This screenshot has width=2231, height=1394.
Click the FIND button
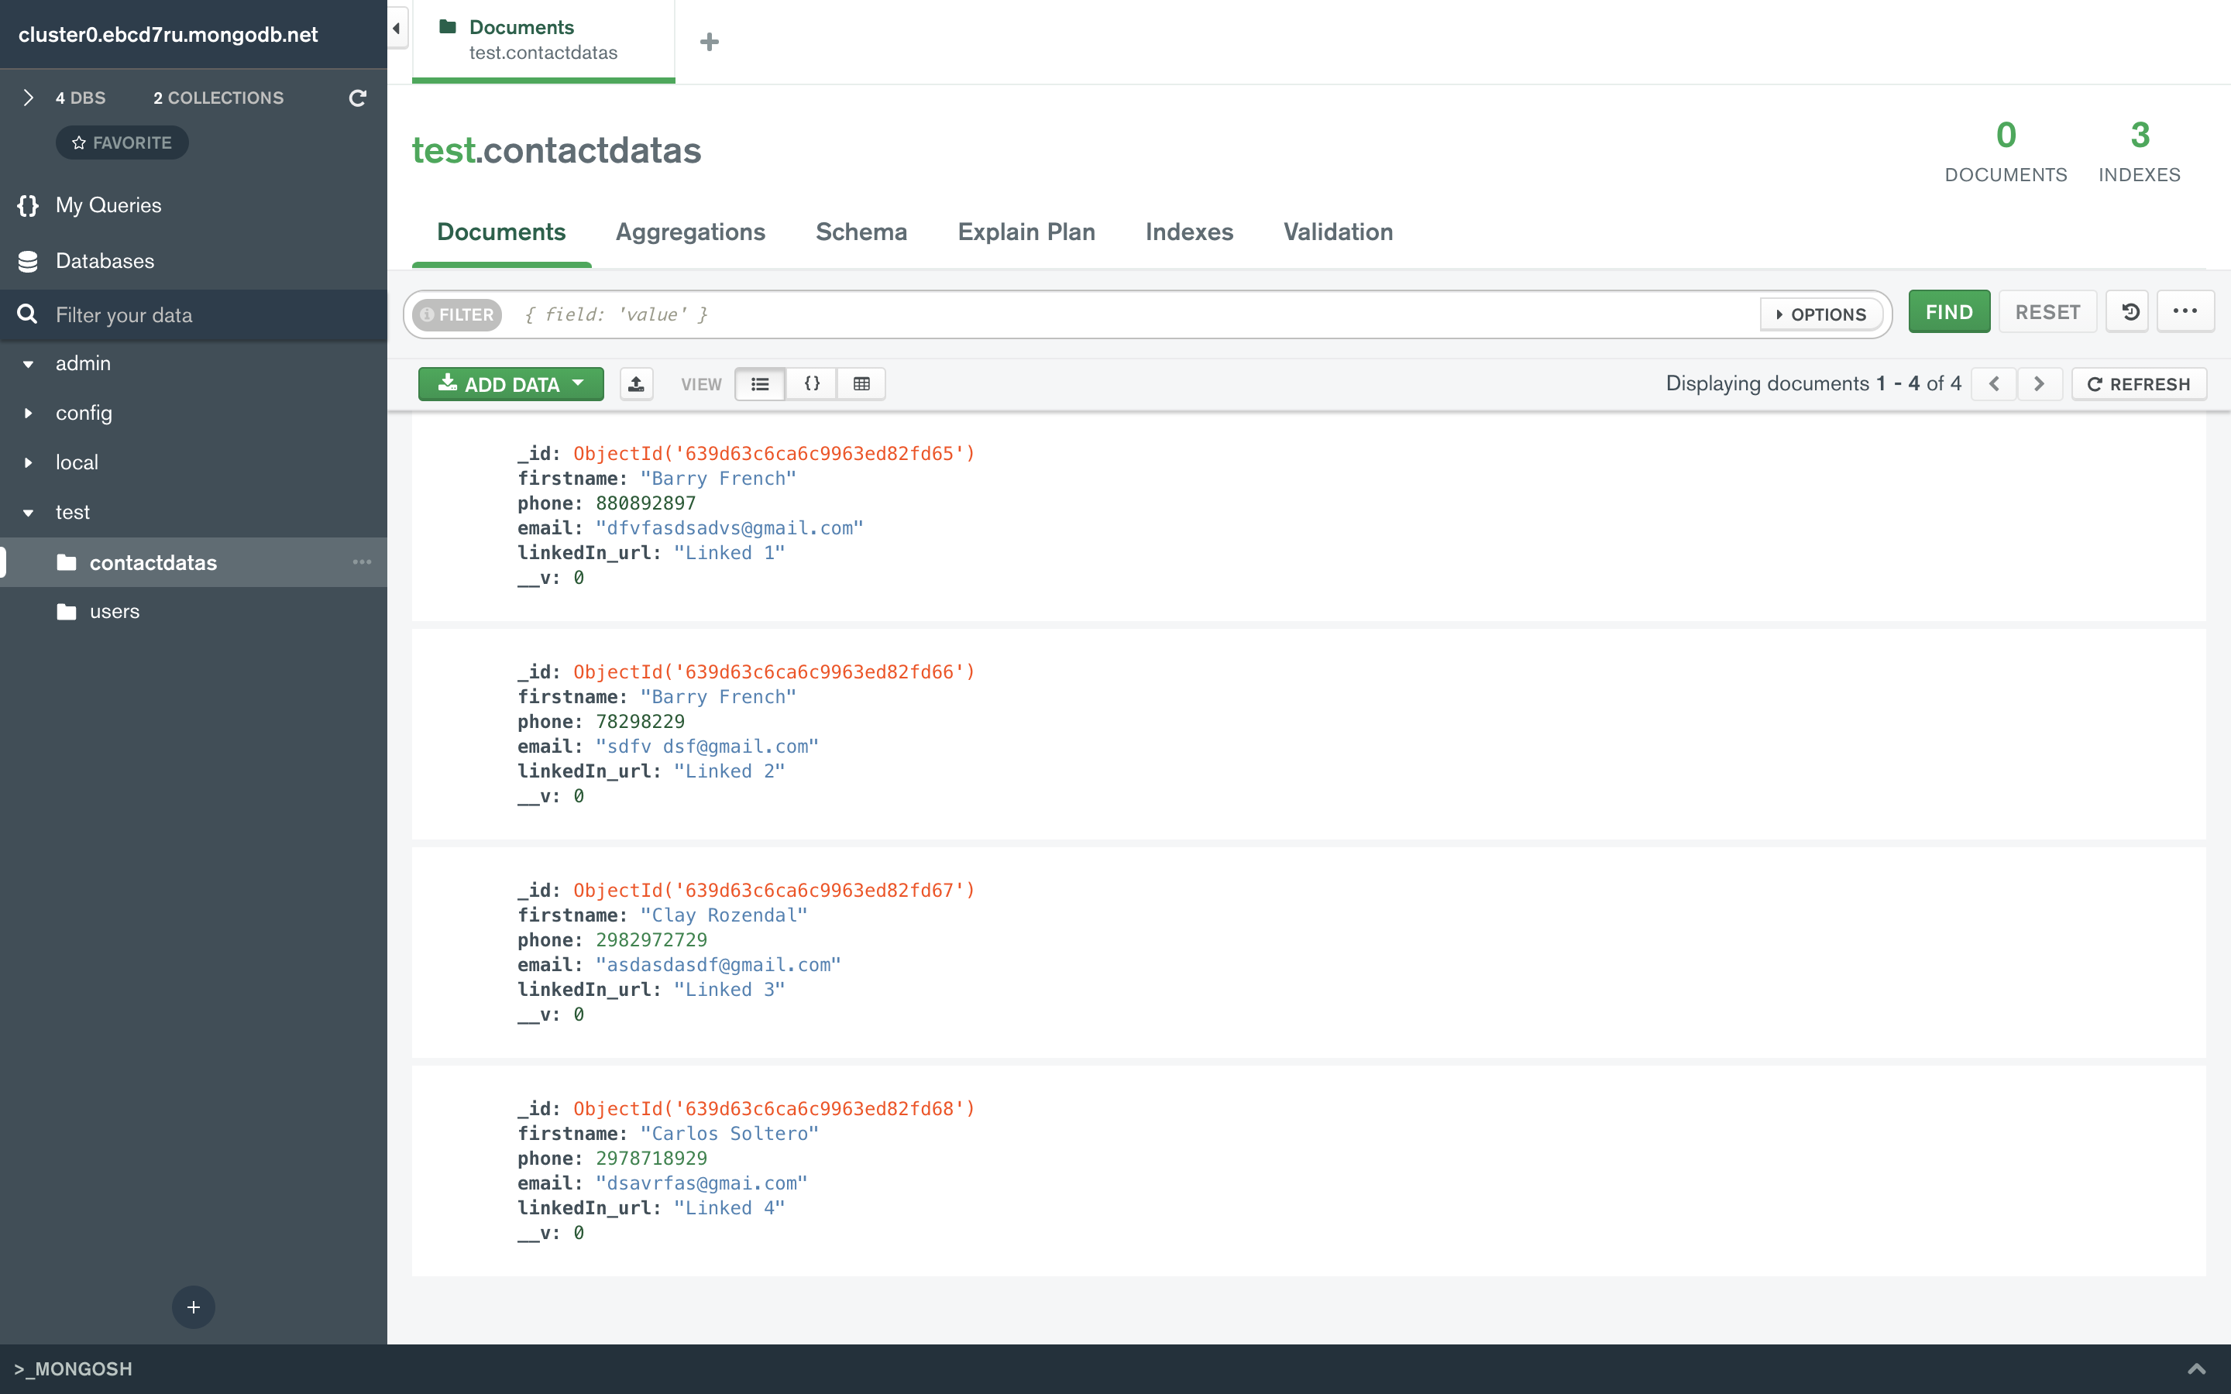pos(1948,311)
